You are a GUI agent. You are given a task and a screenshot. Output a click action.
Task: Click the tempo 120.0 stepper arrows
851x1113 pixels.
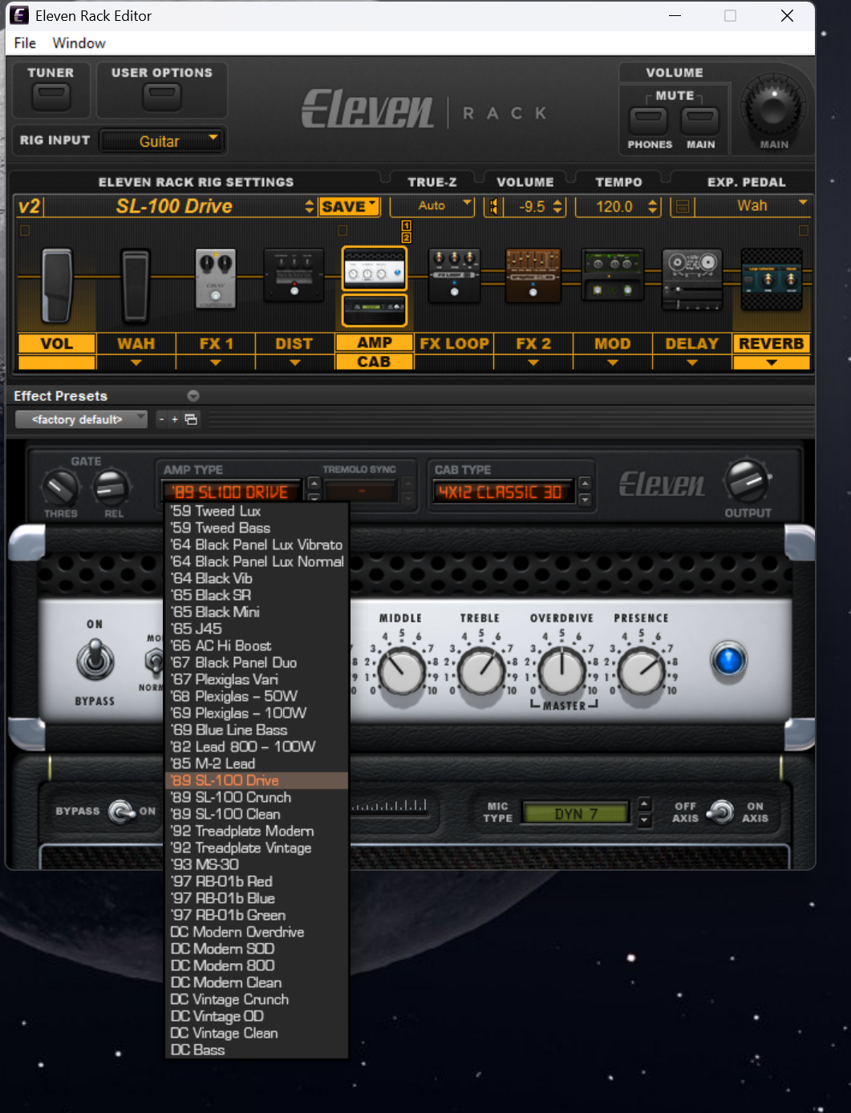coord(653,207)
